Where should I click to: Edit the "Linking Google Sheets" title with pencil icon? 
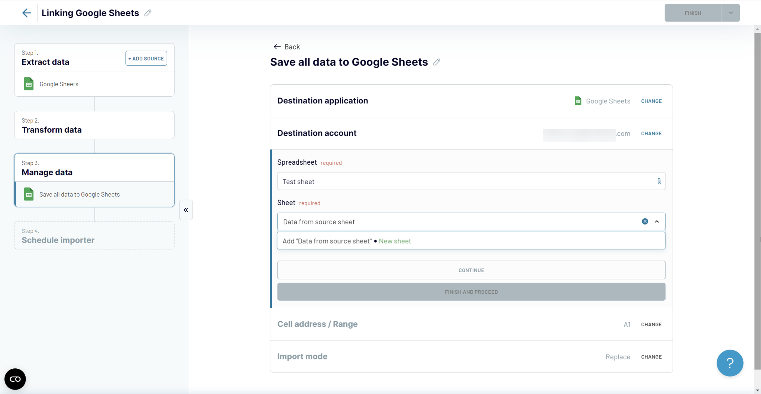[x=148, y=13]
